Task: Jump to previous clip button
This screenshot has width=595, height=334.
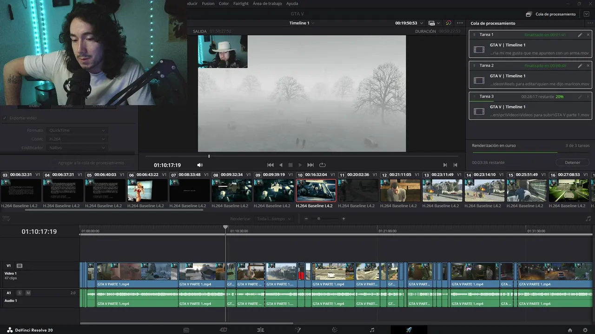Action: [x=455, y=165]
